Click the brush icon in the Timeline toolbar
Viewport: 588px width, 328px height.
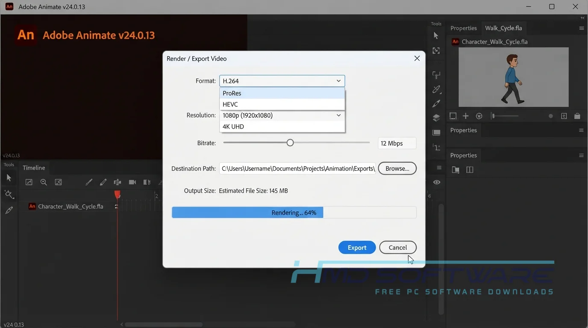(x=89, y=182)
